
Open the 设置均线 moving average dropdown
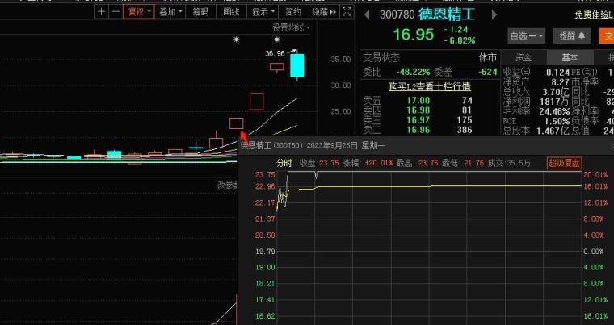point(292,27)
